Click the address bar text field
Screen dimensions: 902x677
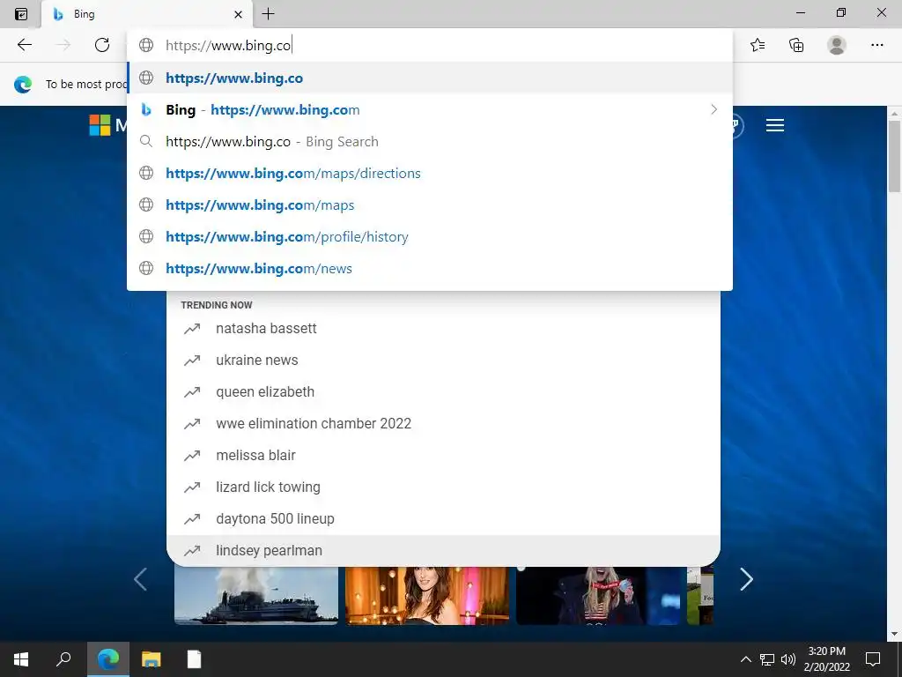430,45
